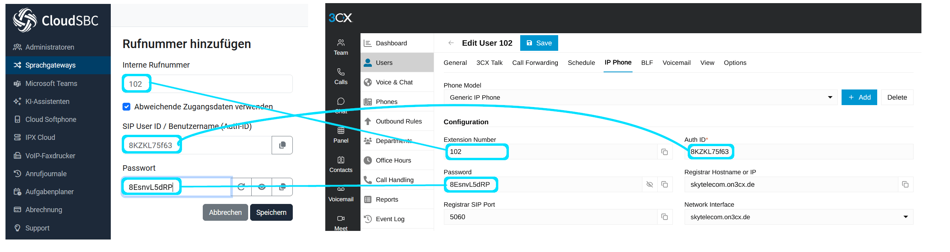
Task: Reveal the 3CX Password with crossed-eye icon
Action: point(650,184)
